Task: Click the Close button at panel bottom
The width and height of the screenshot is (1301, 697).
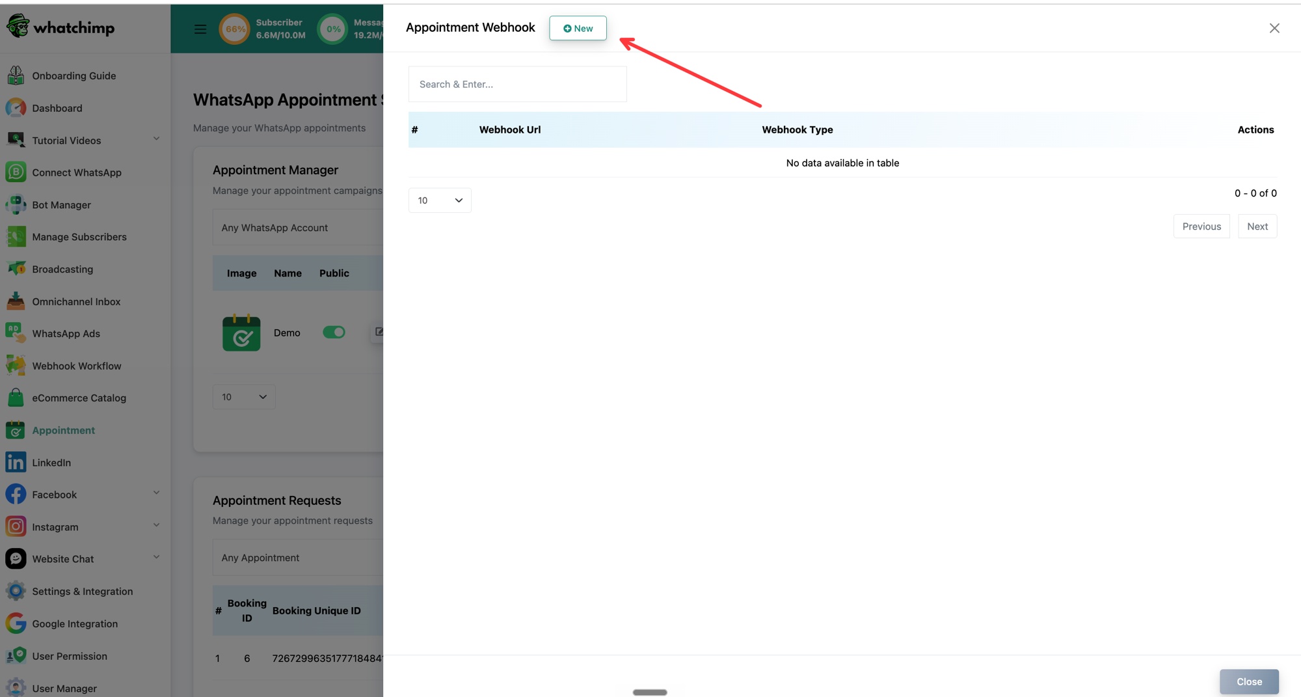Action: tap(1249, 681)
